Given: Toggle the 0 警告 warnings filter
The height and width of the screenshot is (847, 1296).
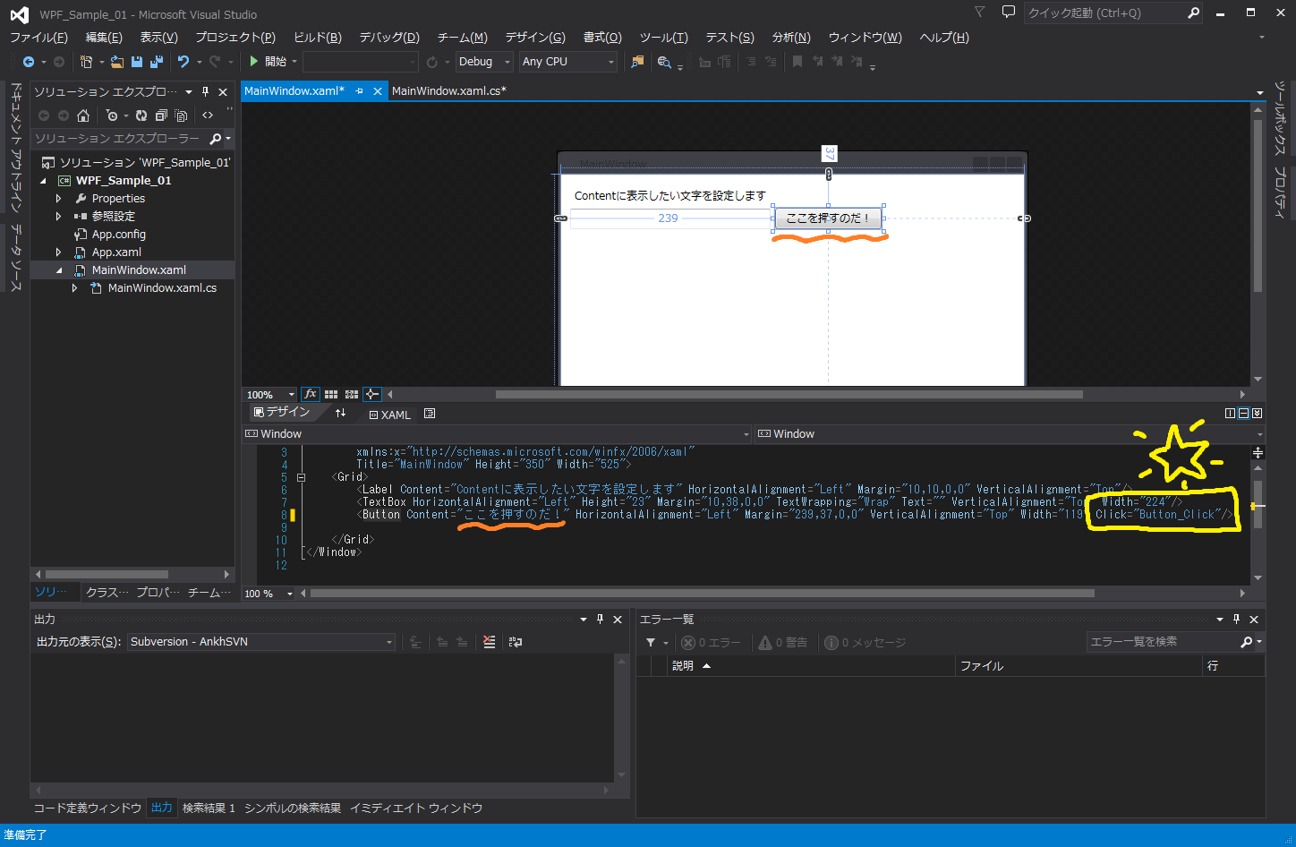Looking at the screenshot, I should 782,643.
